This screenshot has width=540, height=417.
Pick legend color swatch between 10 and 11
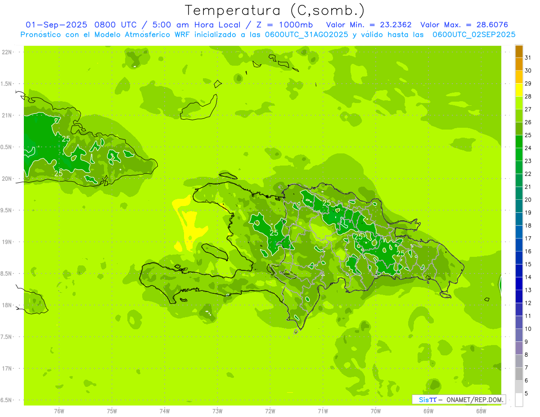(x=519, y=323)
